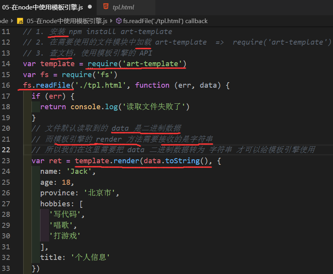Click the var template declaration on line 14
The image size is (333, 274).
(x=49, y=63)
